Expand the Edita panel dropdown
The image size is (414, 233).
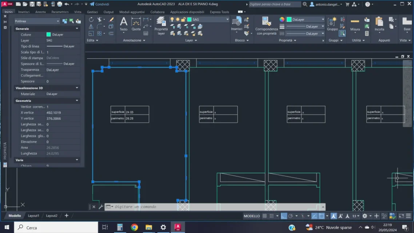[x=92, y=40]
